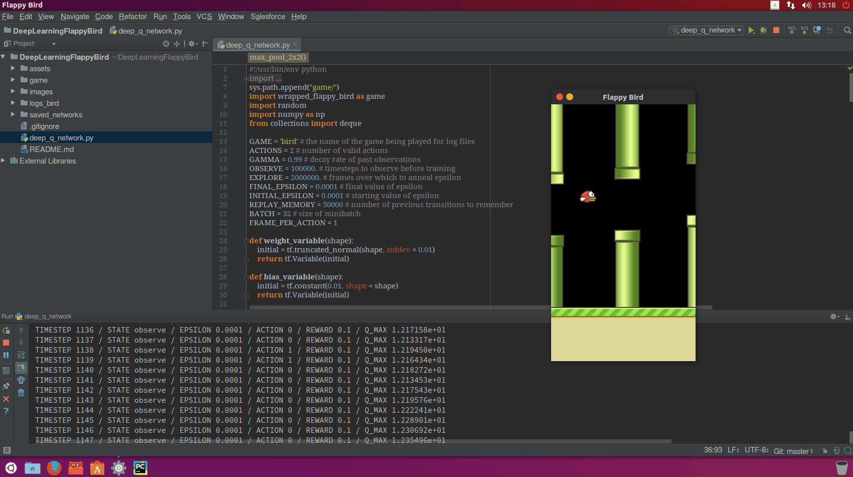Expand the saved_networks folder
The width and height of the screenshot is (853, 477).
click(13, 114)
